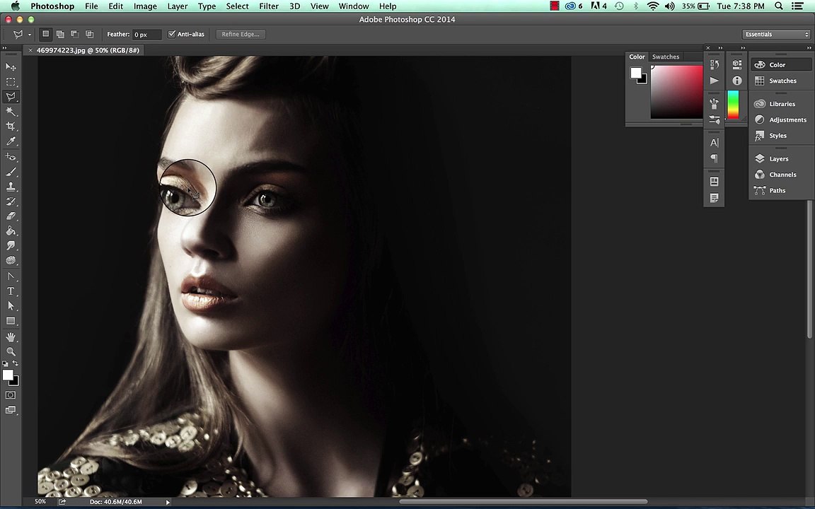Select the Magic Wand tool
The image size is (815, 509).
click(x=11, y=111)
